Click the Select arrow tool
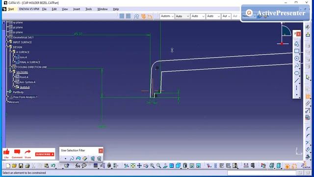 pos(308,77)
